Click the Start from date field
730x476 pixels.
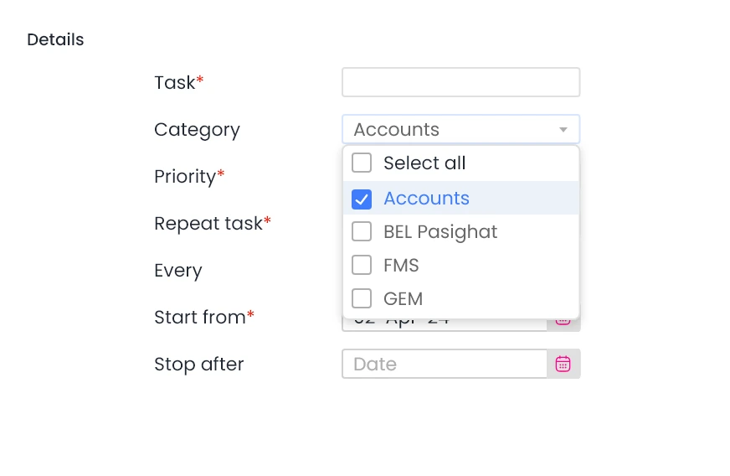[445, 324]
